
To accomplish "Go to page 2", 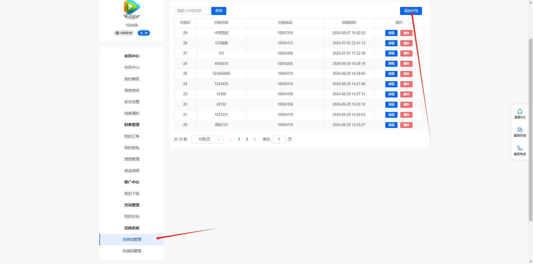I will tap(247, 139).
